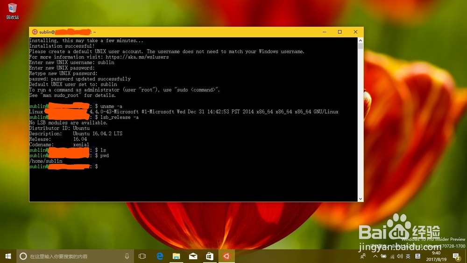The image size is (467, 263).
Task: Click the scroll up arrow in the terminal
Action: pos(361,40)
